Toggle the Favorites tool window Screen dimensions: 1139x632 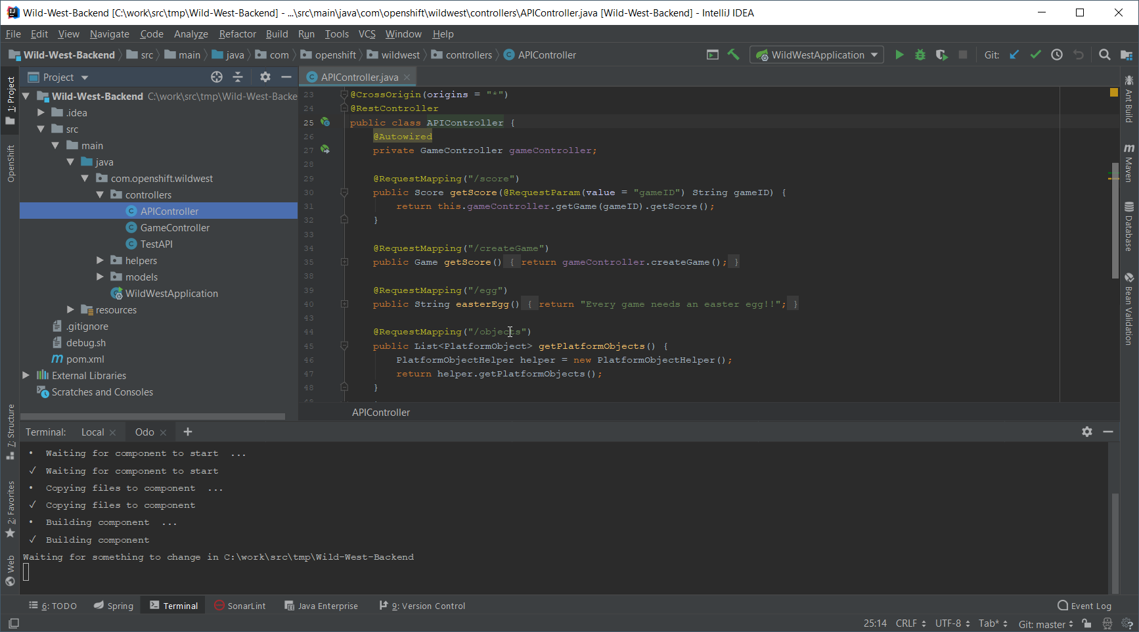coord(11,509)
